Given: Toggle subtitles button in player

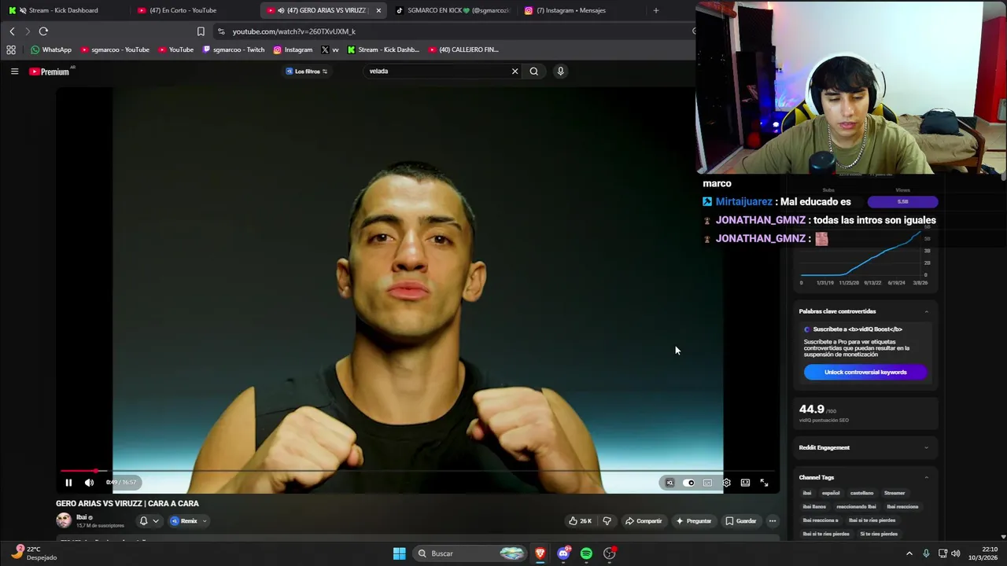Looking at the screenshot, I should 707,483.
